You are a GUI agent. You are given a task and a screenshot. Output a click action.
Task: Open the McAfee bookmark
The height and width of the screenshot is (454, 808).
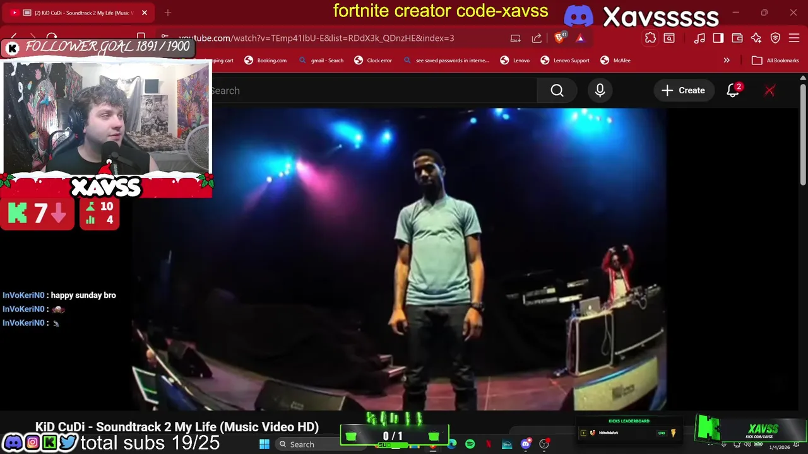click(x=615, y=61)
